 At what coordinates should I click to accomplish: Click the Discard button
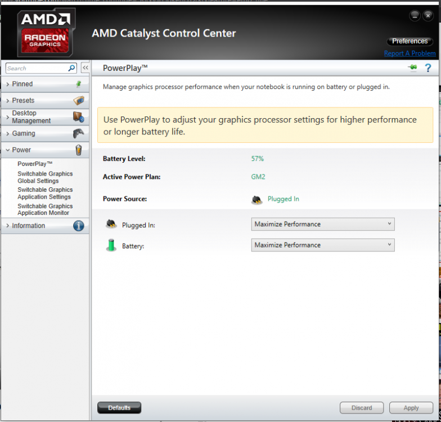click(x=362, y=407)
